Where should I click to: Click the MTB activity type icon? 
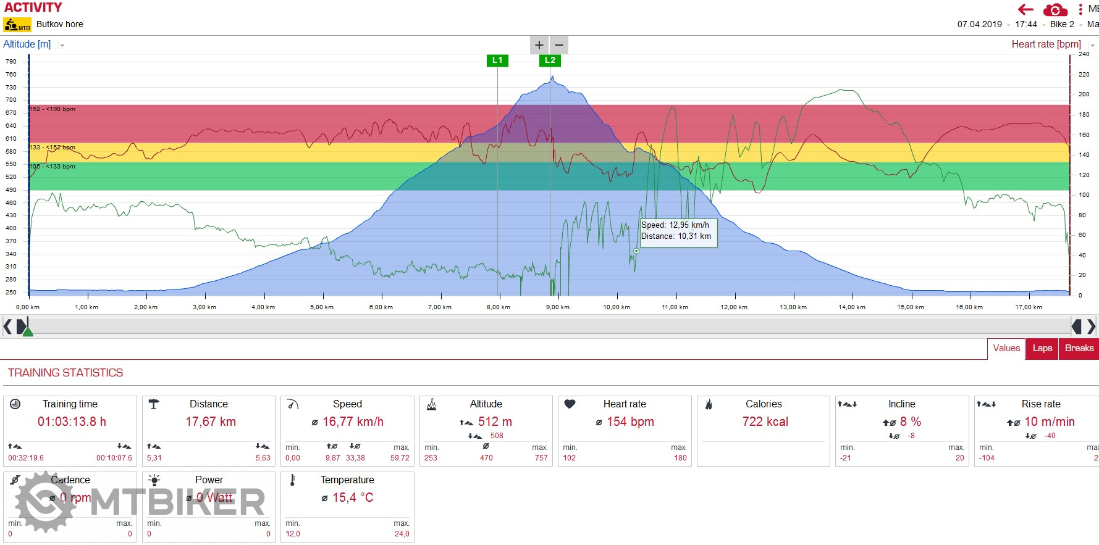pyautogui.click(x=17, y=25)
